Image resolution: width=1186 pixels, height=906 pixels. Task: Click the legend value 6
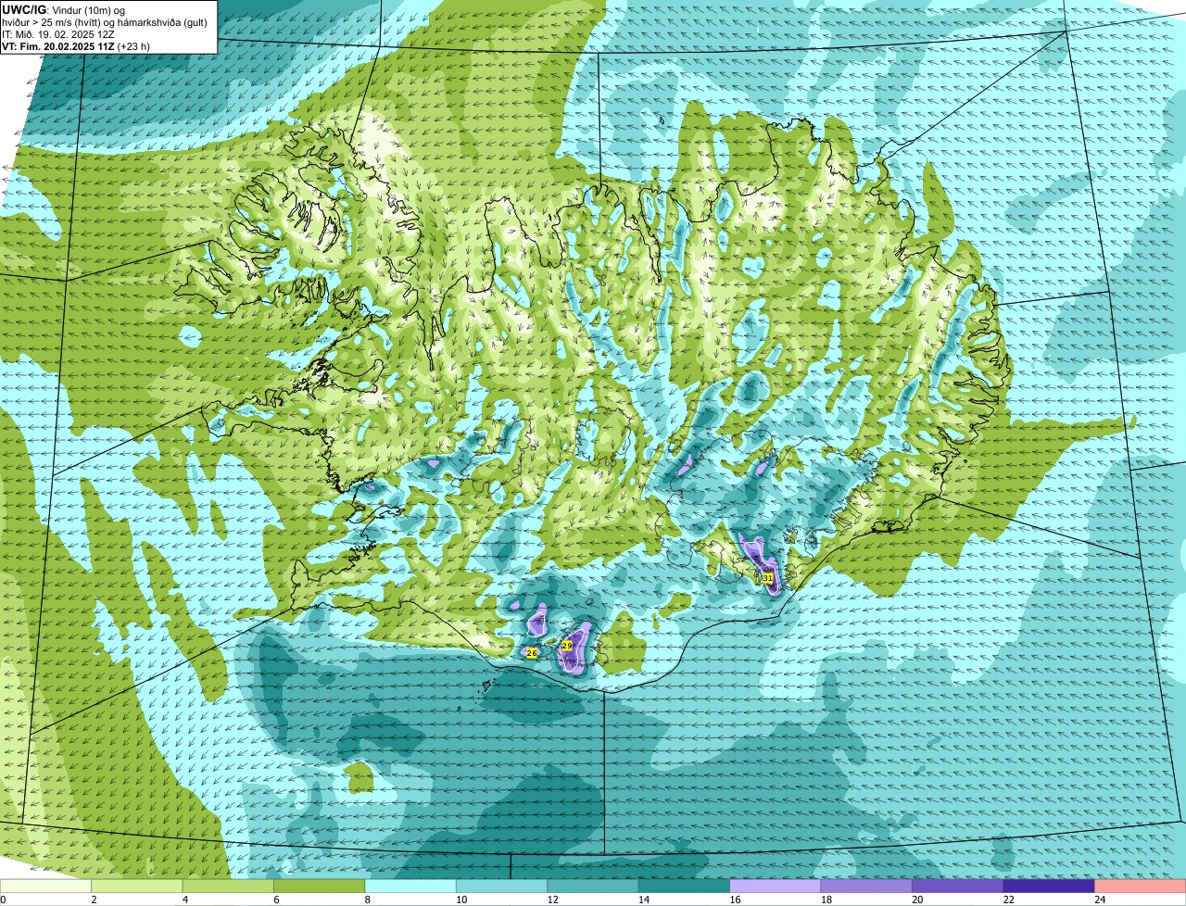click(275, 900)
